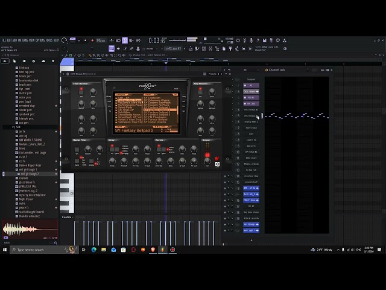Save project with the floppy disk icon

[264, 40]
